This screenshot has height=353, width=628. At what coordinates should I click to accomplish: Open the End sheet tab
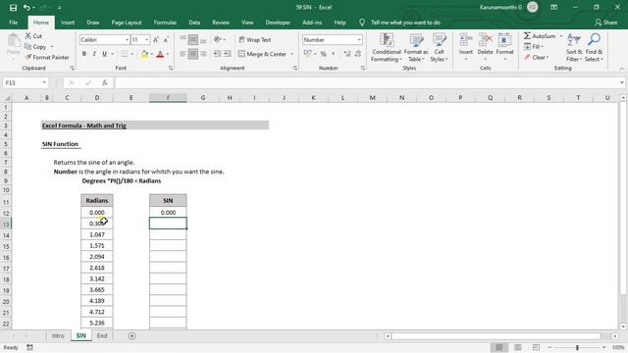(102, 335)
